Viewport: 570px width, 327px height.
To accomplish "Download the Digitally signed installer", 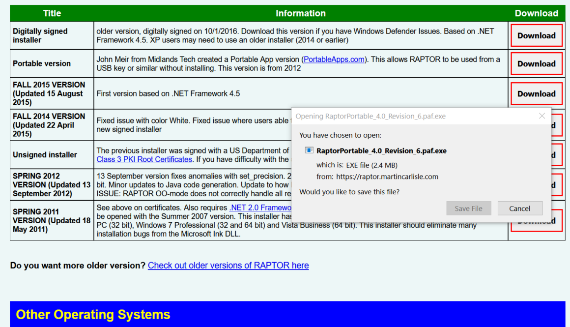I will click(x=536, y=35).
